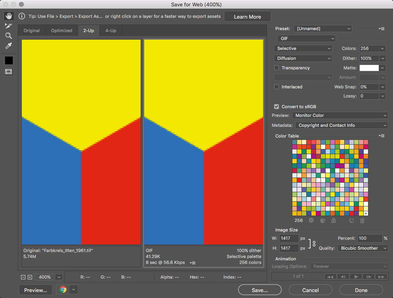This screenshot has height=298, width=393.
Task: Click the zoom in plus icon
Action: click(30, 277)
